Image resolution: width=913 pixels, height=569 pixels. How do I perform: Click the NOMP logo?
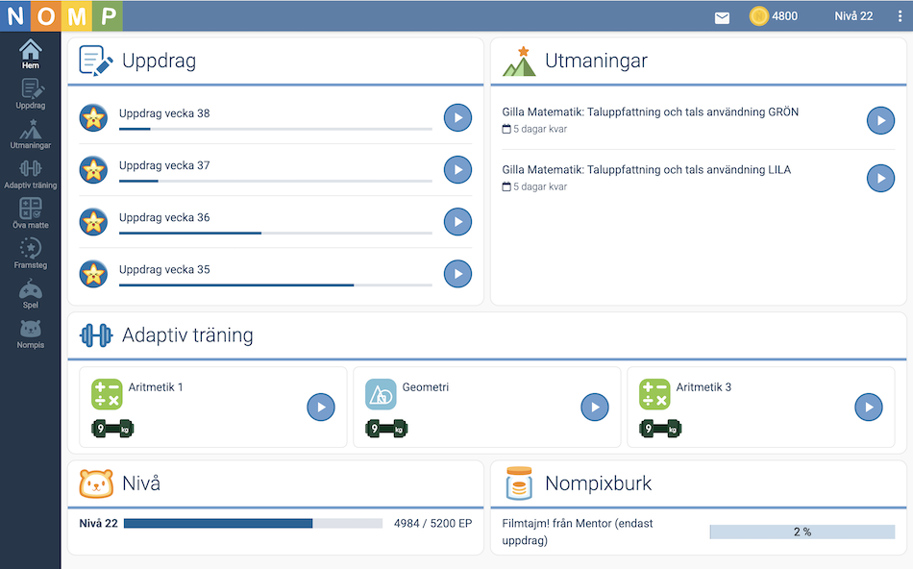coord(62,16)
